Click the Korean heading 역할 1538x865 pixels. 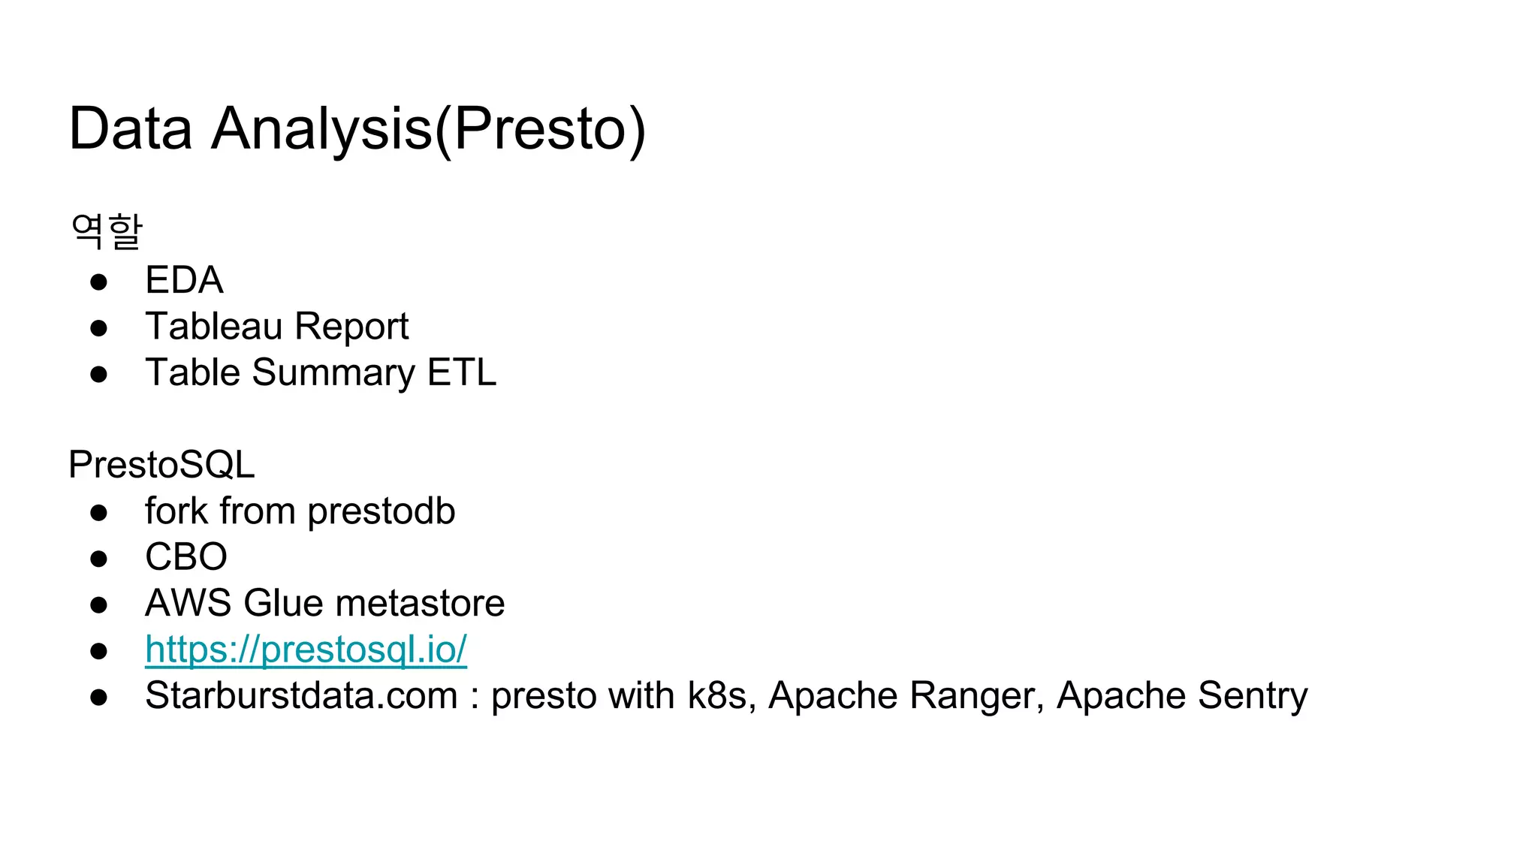[x=106, y=231]
